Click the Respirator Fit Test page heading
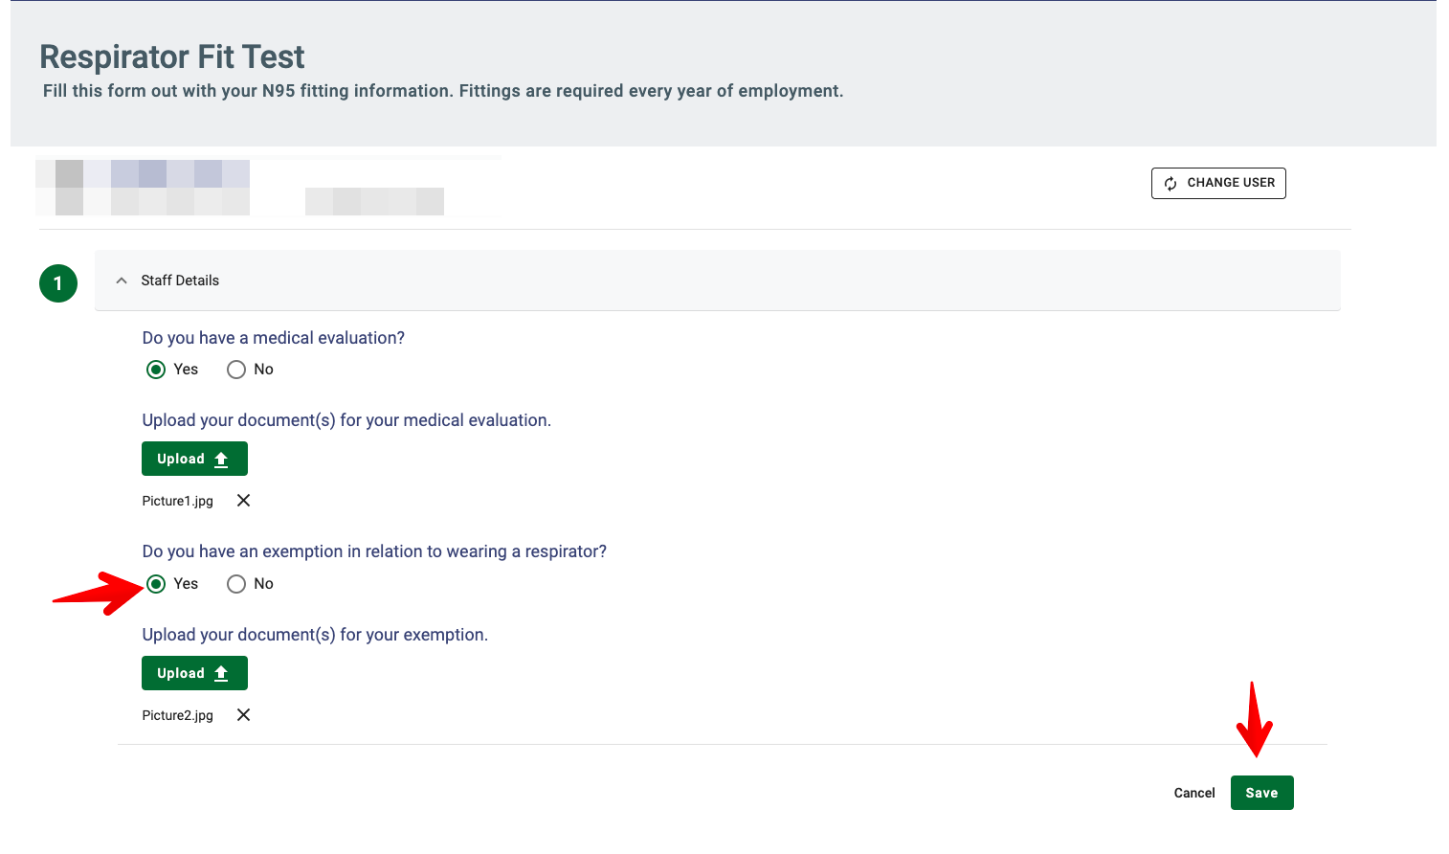This screenshot has width=1449, height=854. 172,57
